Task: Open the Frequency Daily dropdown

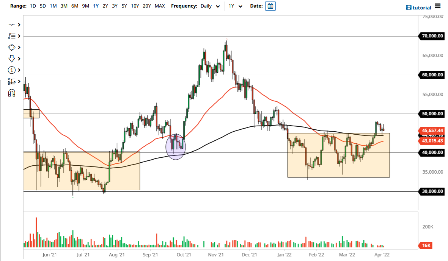Action: [210, 6]
